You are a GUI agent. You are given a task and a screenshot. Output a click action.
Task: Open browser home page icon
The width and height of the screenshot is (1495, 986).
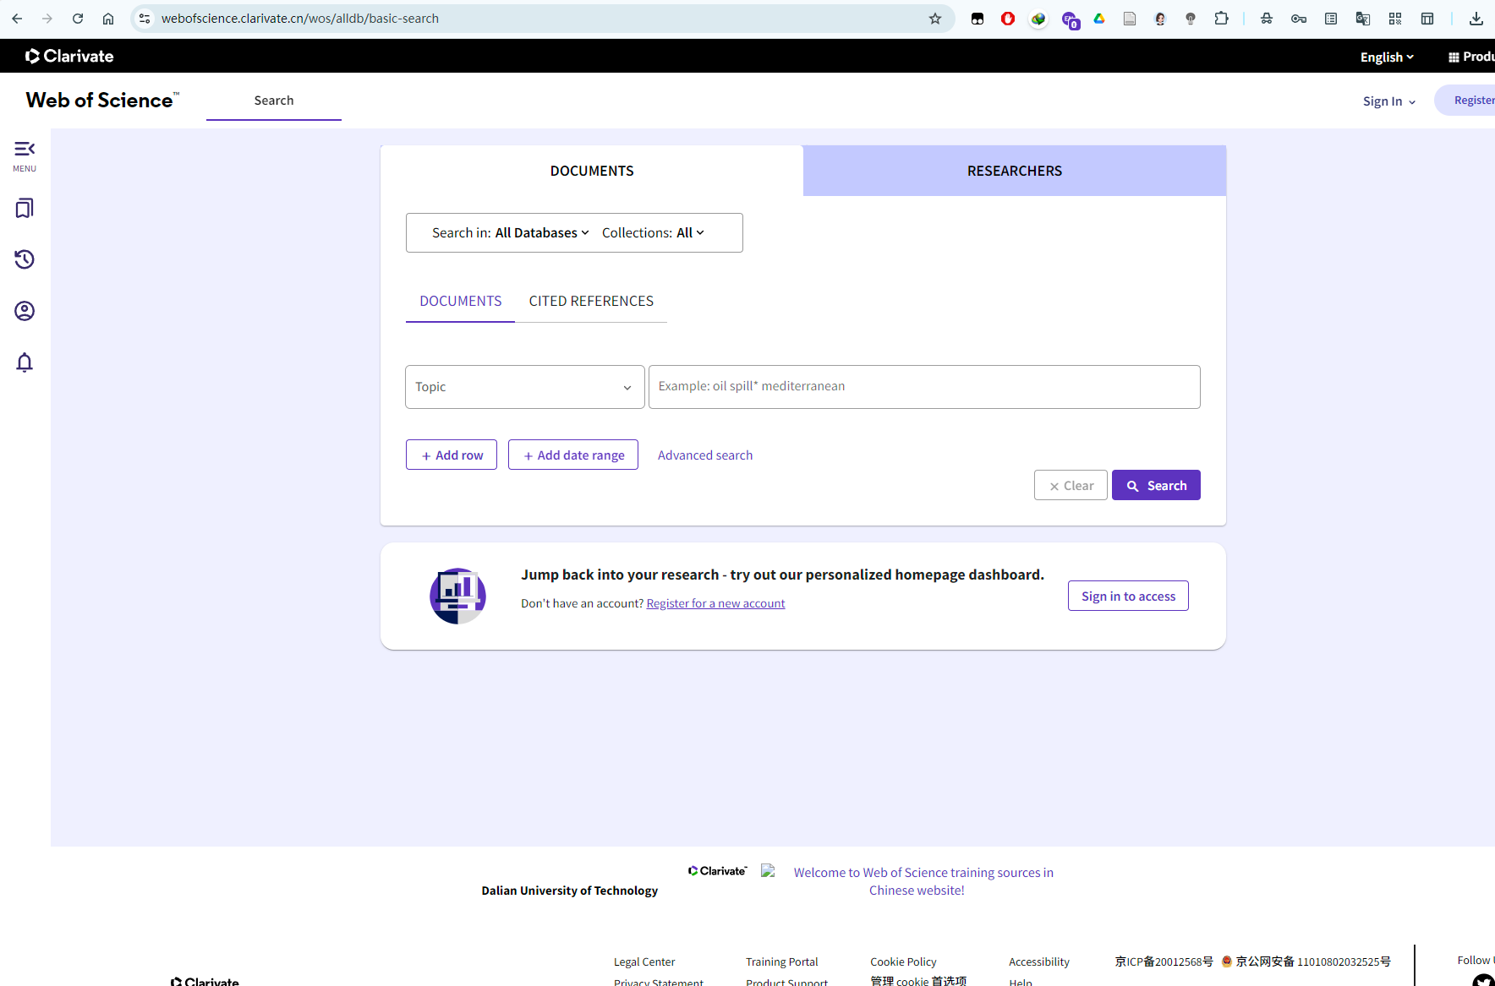point(108,19)
